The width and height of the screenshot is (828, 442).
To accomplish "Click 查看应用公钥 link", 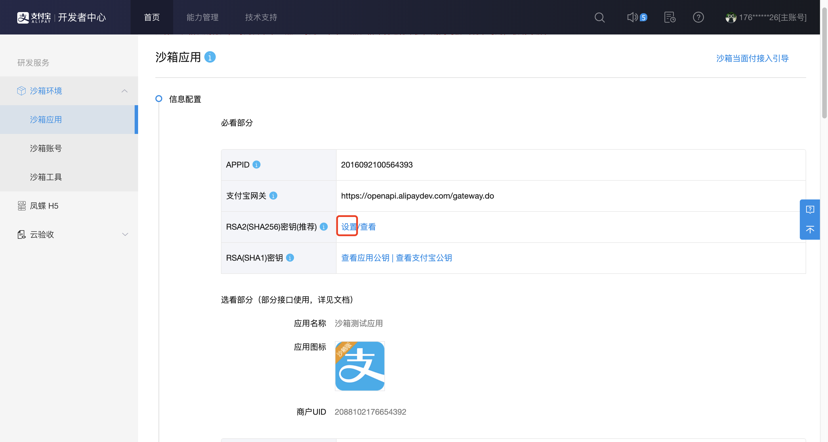I will (365, 258).
